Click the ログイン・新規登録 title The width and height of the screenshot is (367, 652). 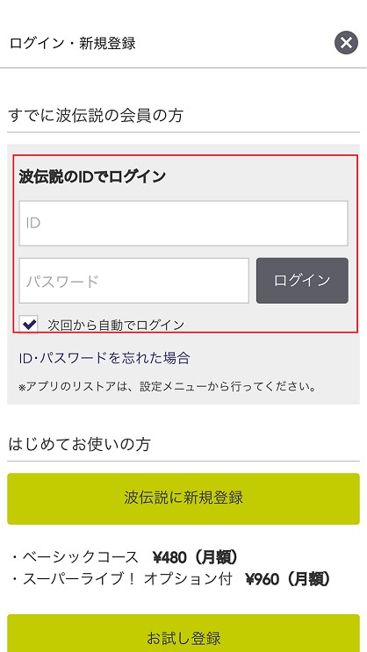[72, 43]
